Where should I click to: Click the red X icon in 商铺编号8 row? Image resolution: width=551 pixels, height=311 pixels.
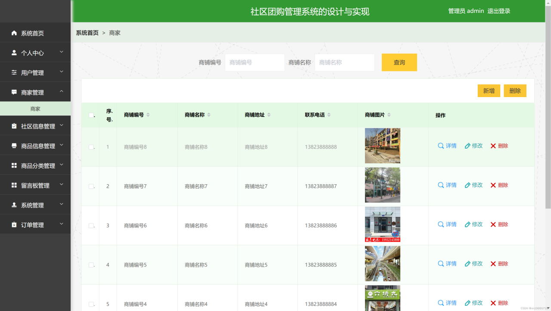493,146
